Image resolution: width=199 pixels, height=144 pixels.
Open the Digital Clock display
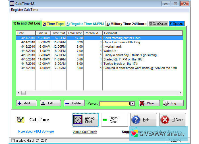pos(115,120)
